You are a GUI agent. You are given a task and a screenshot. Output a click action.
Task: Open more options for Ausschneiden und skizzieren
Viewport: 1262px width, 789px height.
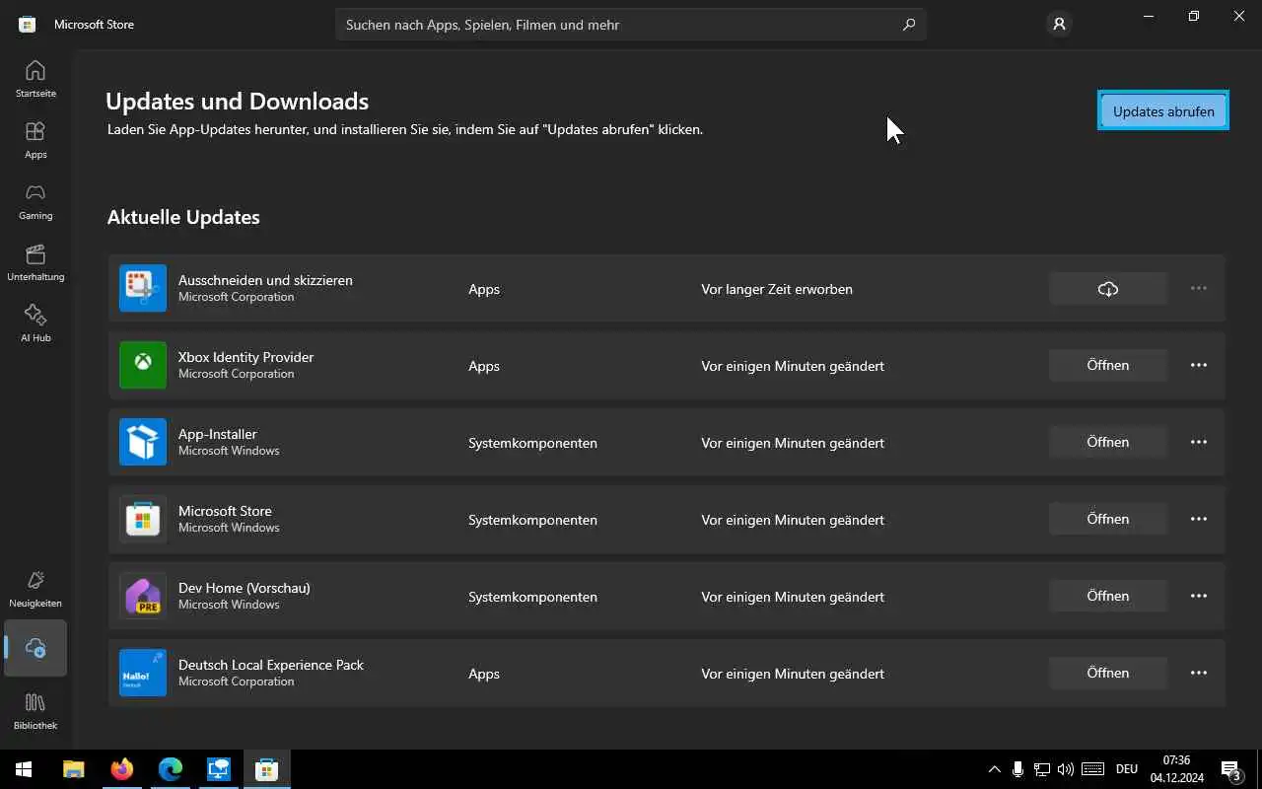(1199, 288)
